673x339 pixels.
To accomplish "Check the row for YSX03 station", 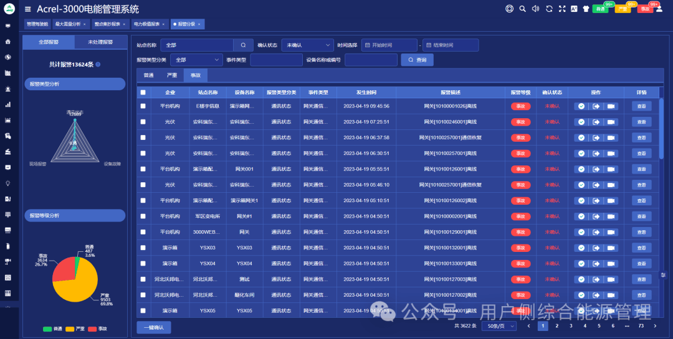I will coord(143,248).
